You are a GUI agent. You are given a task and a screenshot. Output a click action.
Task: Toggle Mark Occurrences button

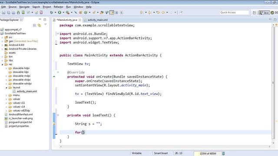coord(112,13)
